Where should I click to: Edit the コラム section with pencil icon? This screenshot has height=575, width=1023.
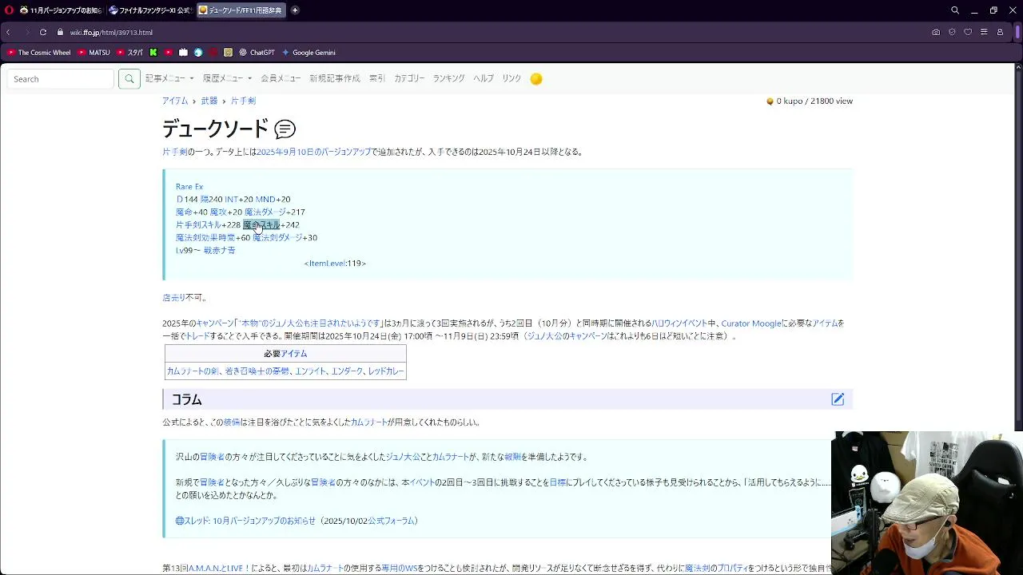838,399
